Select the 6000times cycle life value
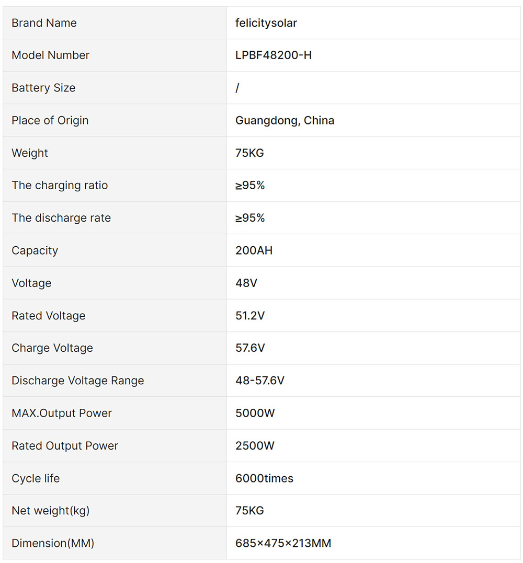The width and height of the screenshot is (523, 563). [x=264, y=478]
